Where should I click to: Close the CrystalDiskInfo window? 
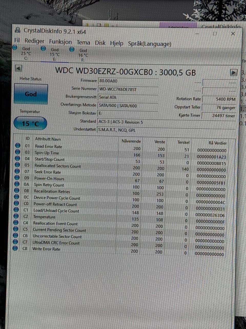point(233,34)
